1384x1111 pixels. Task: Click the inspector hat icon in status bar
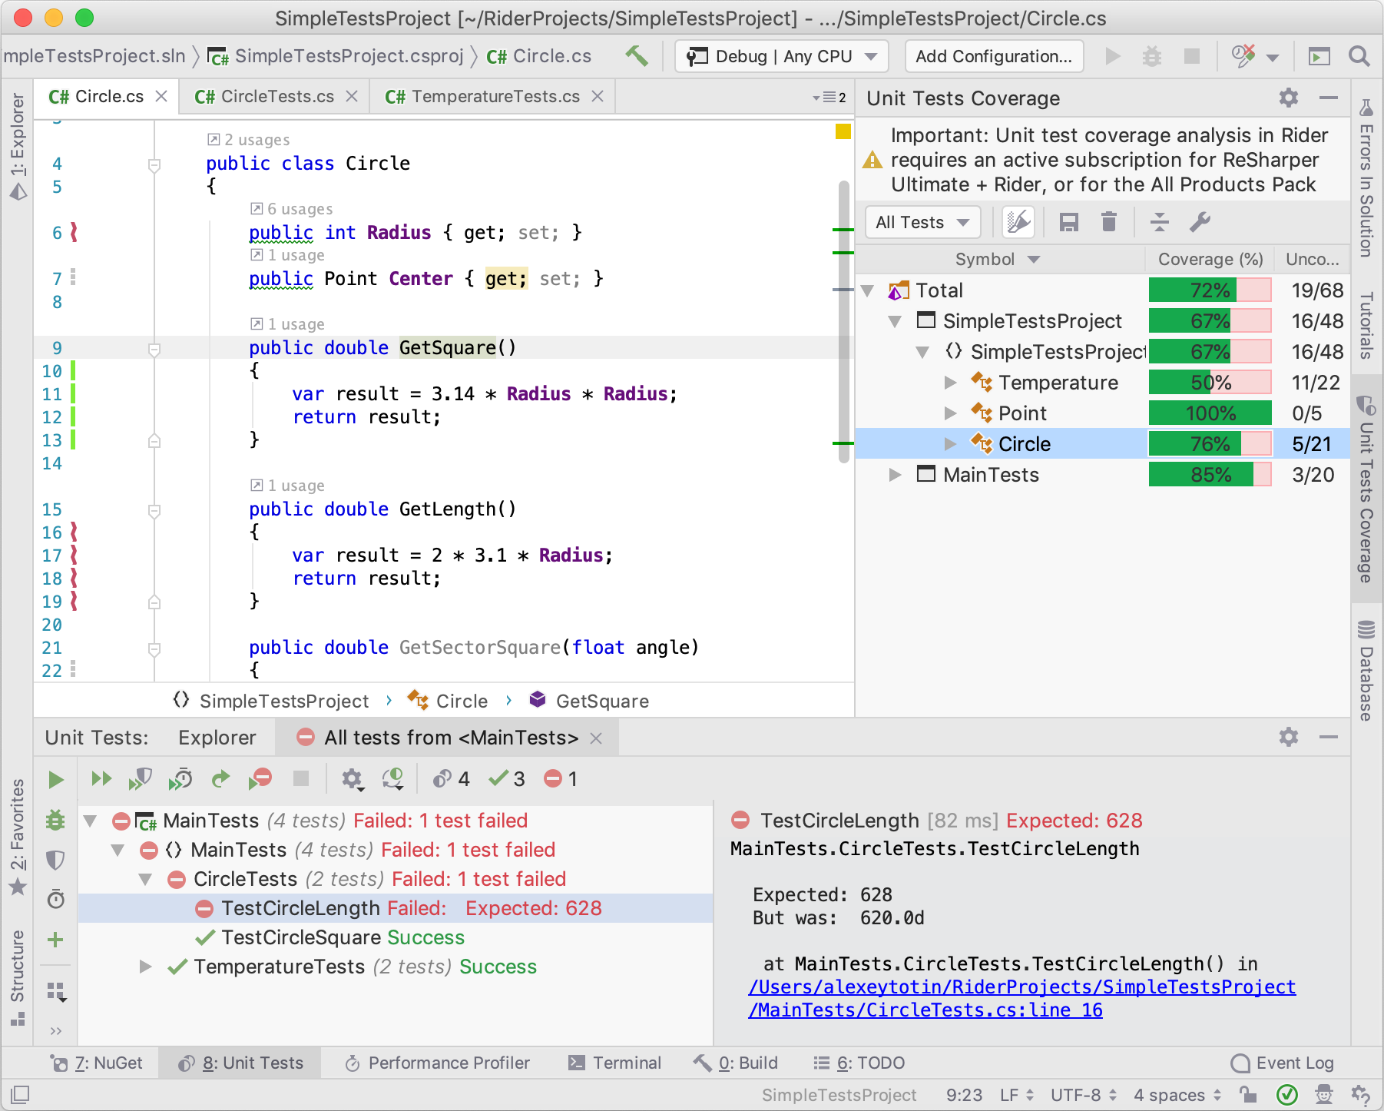[1324, 1094]
